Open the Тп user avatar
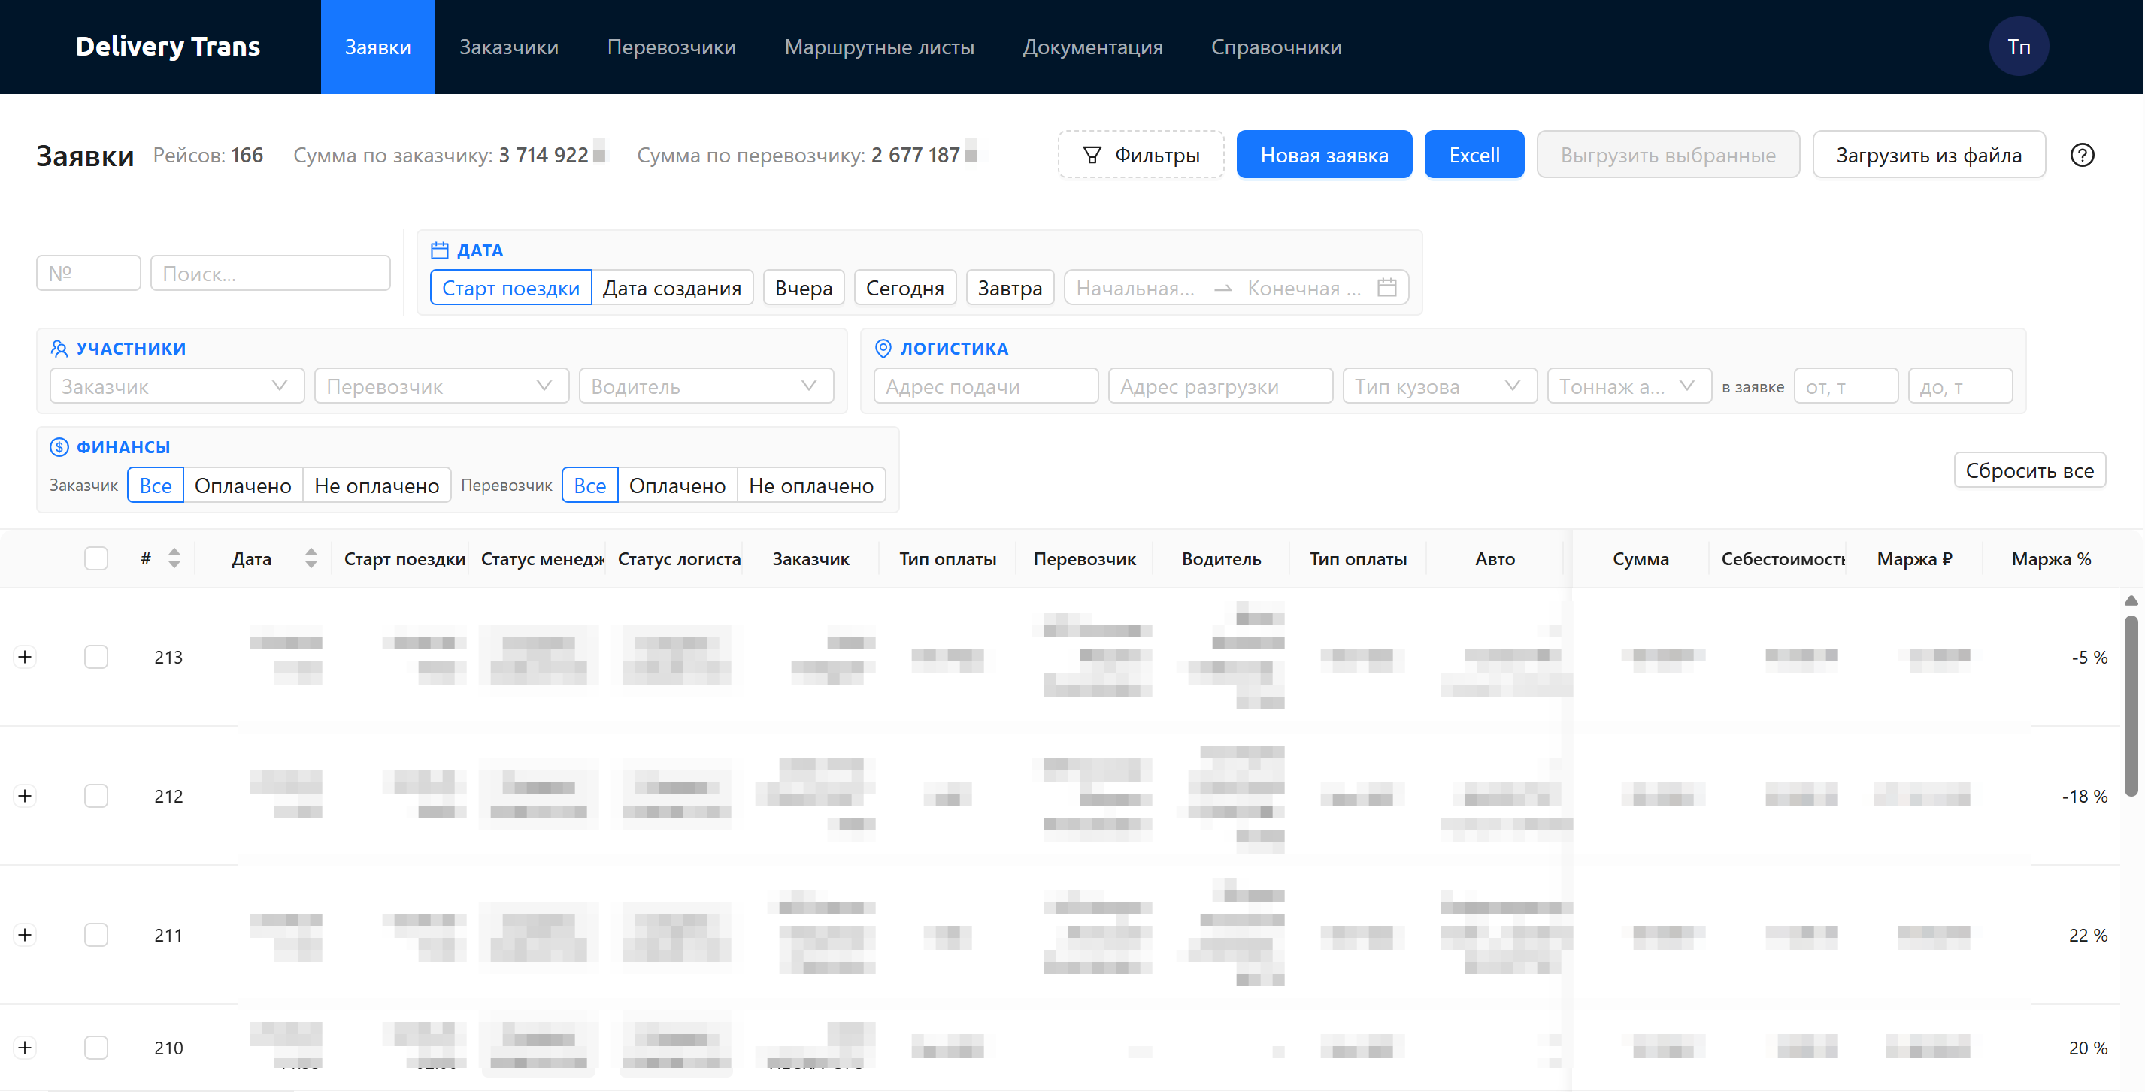2145x1092 pixels. (x=2018, y=47)
